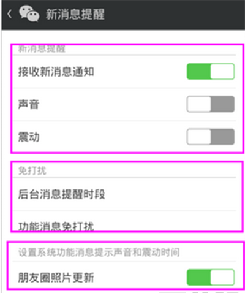Turn off the 朋友圈照片更新 switch
The width and height of the screenshot is (245, 293).
click(211, 277)
